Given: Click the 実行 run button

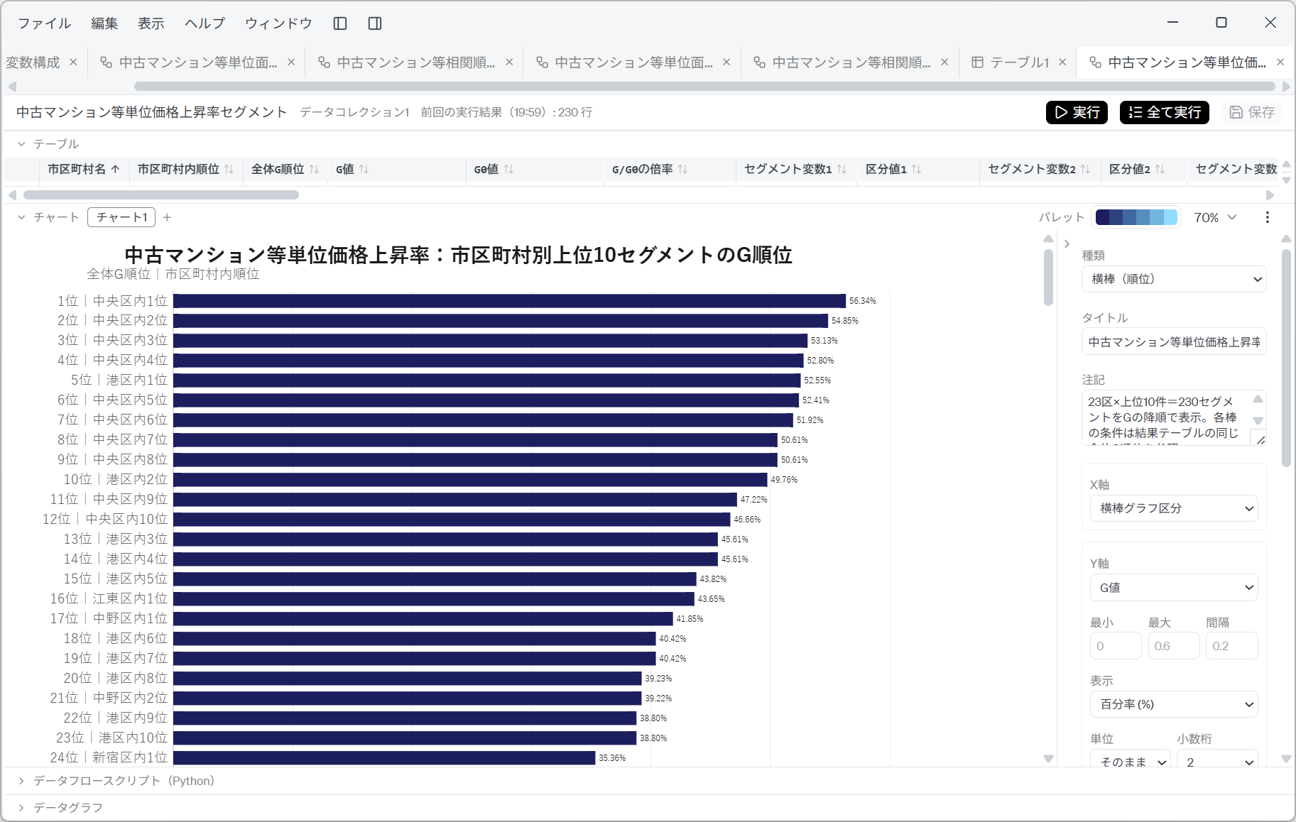Looking at the screenshot, I should click(1077, 112).
